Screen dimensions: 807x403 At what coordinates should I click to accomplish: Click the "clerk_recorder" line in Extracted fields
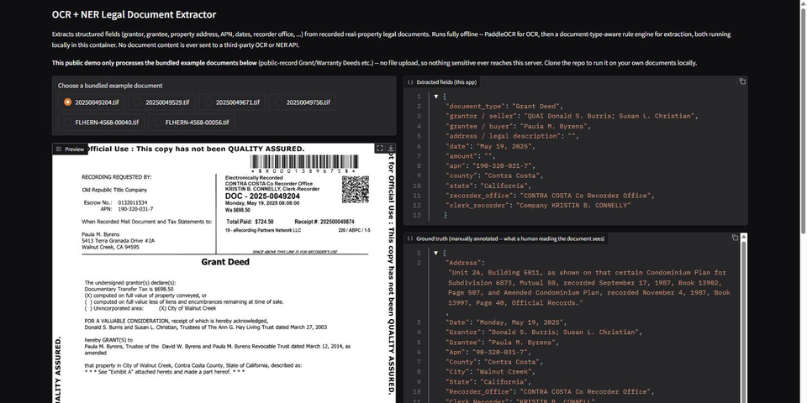pyautogui.click(x=538, y=206)
